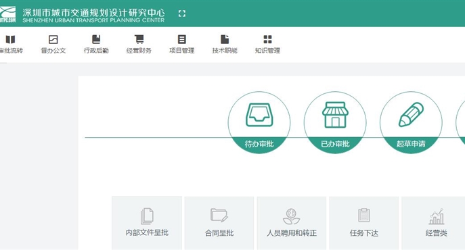Select 人员聘用和转正 tile
The width and height of the screenshot is (465, 250).
pyautogui.click(x=292, y=223)
